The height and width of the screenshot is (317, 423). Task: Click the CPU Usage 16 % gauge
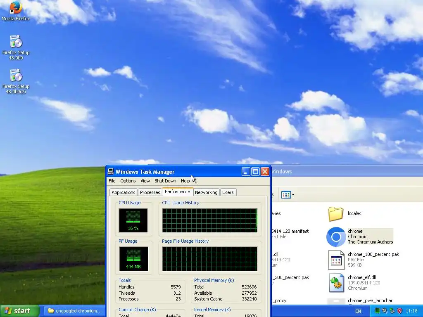(x=133, y=220)
